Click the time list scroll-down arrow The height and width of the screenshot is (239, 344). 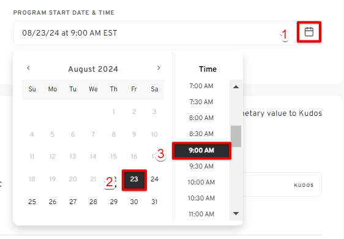click(236, 213)
